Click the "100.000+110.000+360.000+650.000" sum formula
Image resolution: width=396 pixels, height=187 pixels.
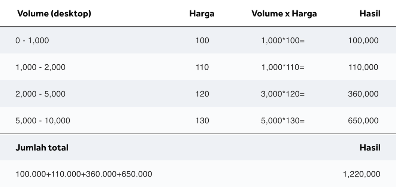click(84, 174)
